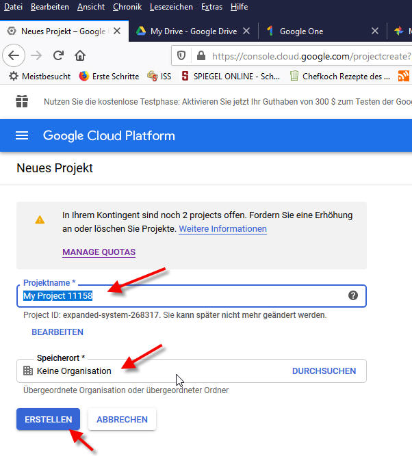Click the browser back arrow button
412x456 pixels.
tap(14, 55)
